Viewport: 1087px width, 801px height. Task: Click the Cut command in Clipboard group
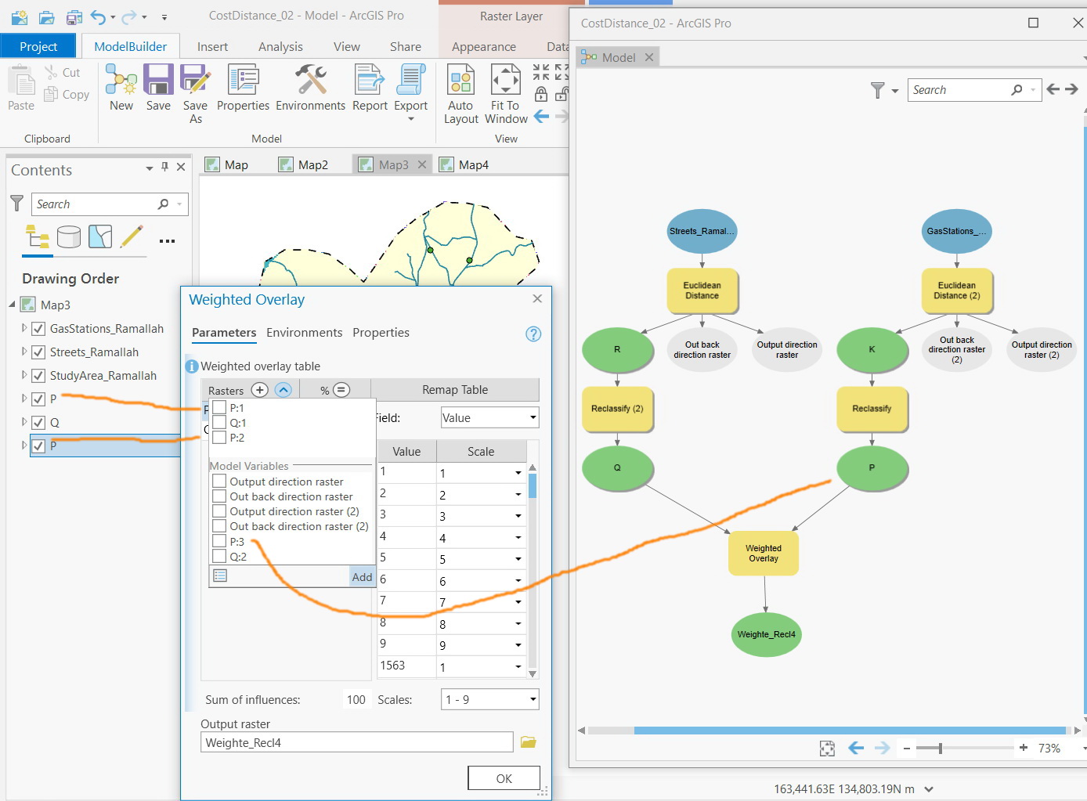pyautogui.click(x=63, y=73)
